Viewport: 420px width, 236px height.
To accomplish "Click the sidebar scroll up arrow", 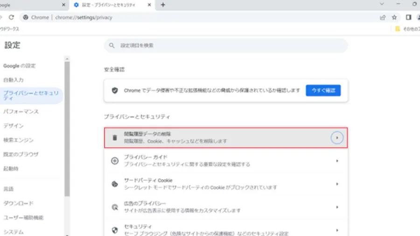I will pos(67,59).
